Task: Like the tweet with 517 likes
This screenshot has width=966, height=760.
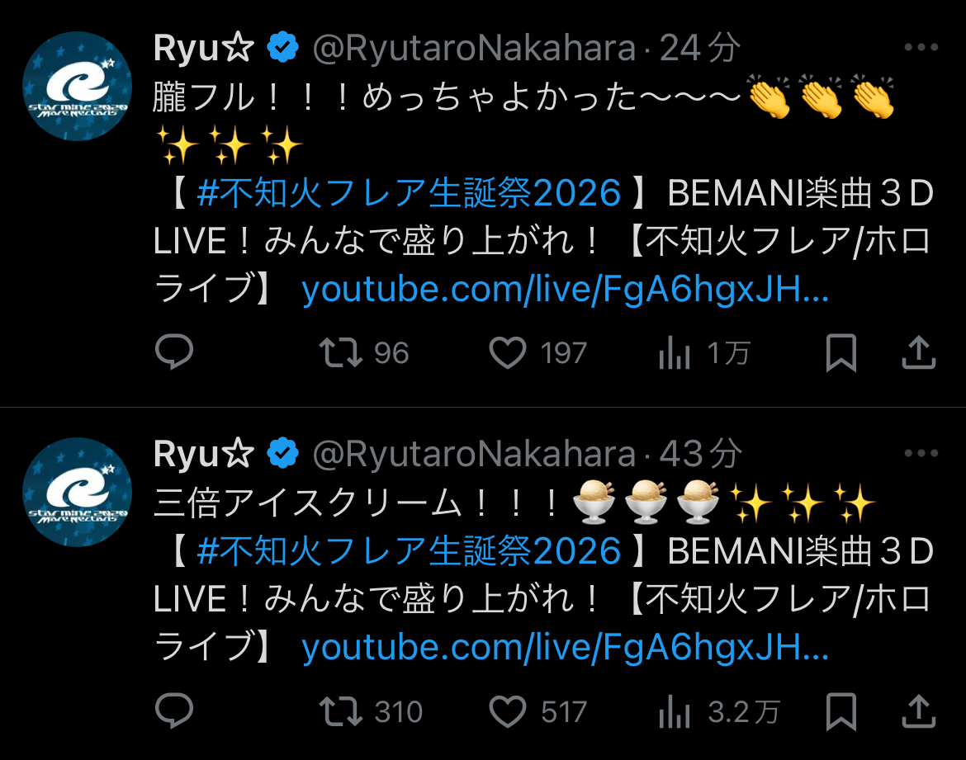Action: tap(508, 711)
